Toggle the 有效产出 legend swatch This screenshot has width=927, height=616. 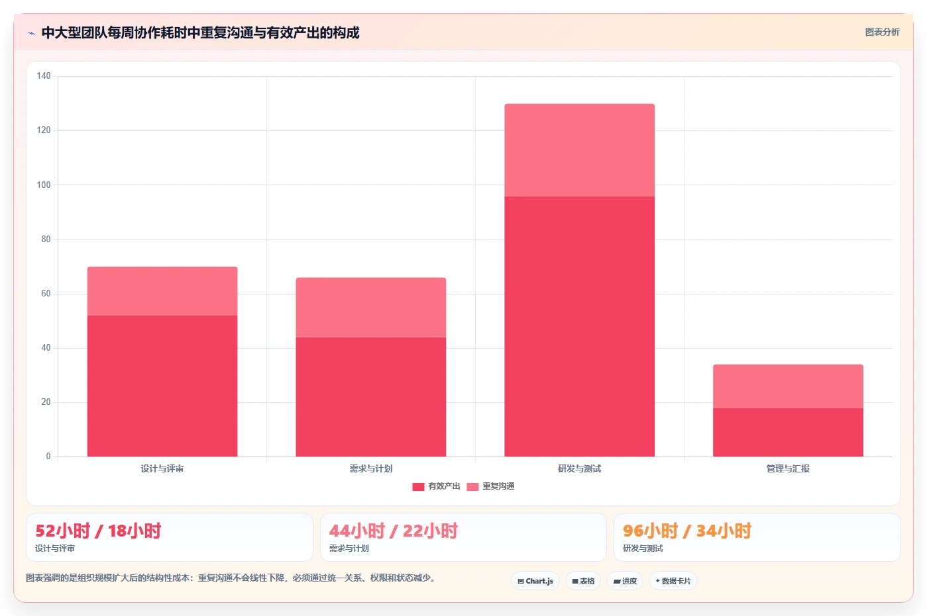click(x=418, y=486)
